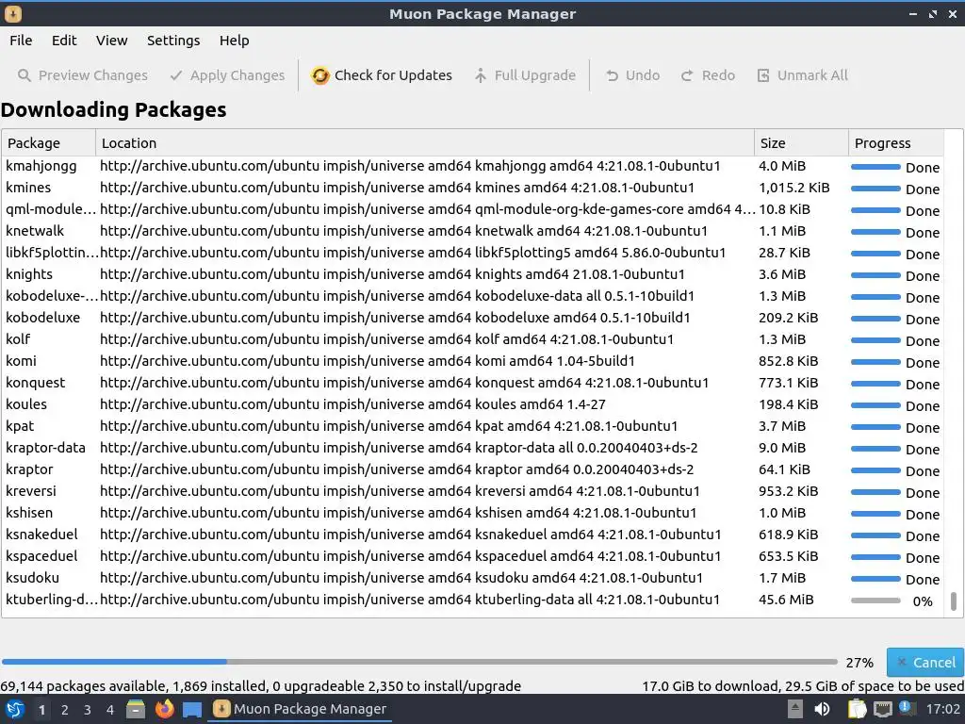The width and height of the screenshot is (965, 724).
Task: Select the kmahjongg package row
Action: 472,166
